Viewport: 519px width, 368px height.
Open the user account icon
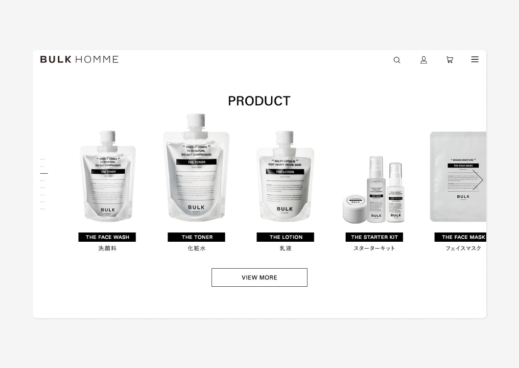tap(424, 60)
